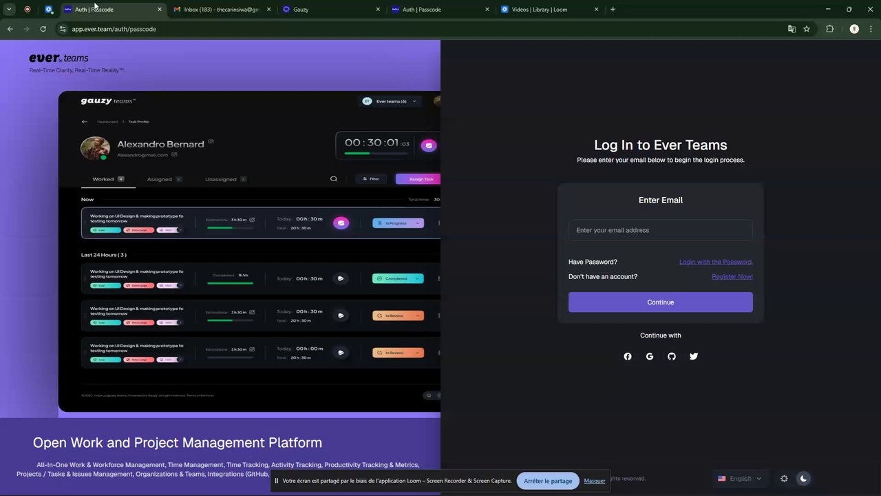Open the Google Translate icon in address bar
This screenshot has height=496, width=881.
pyautogui.click(x=792, y=29)
